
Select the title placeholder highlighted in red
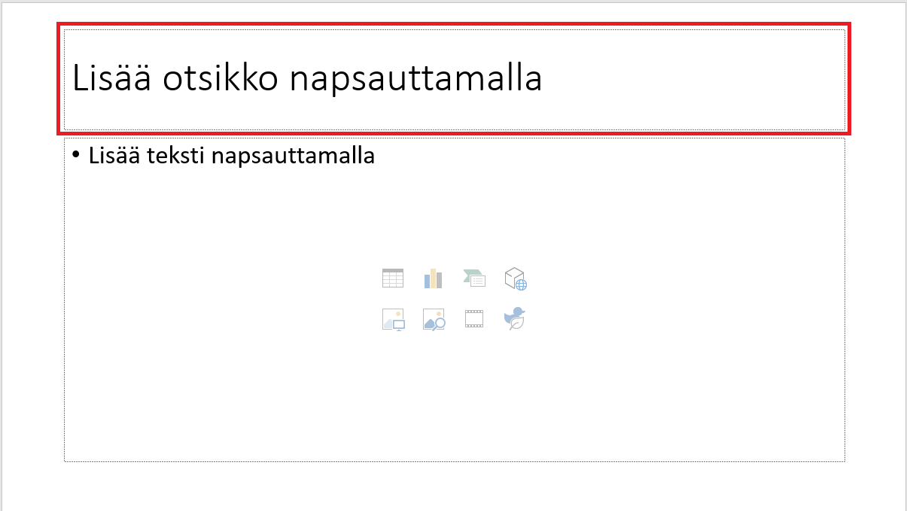tap(454, 79)
